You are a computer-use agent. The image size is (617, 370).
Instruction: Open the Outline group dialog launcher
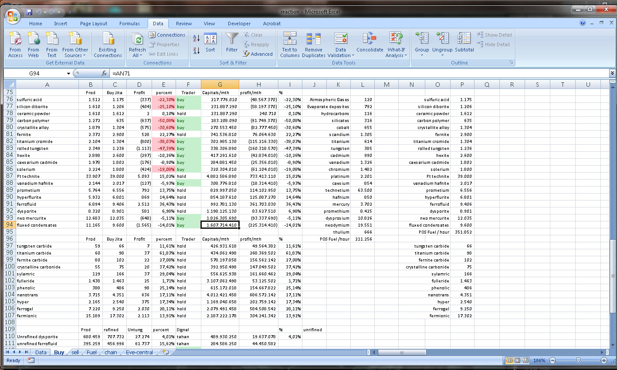point(512,63)
